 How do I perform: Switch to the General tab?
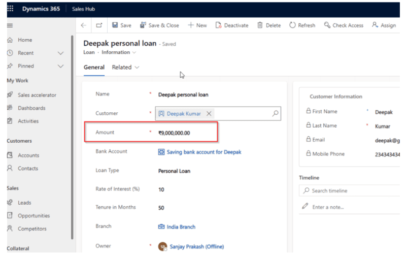pos(94,67)
